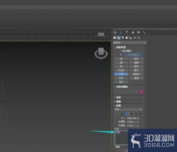Click the highlighted 文本 text shape button
The image size is (177, 152).
pyautogui.click(x=121, y=74)
